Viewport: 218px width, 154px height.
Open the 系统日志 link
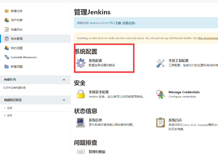pyautogui.click(x=175, y=120)
